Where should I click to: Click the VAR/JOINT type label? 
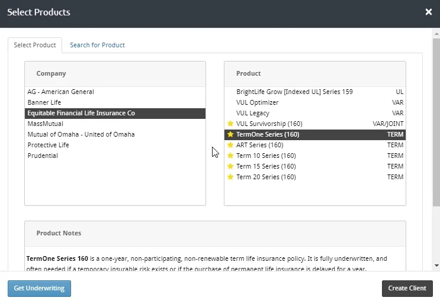point(388,124)
